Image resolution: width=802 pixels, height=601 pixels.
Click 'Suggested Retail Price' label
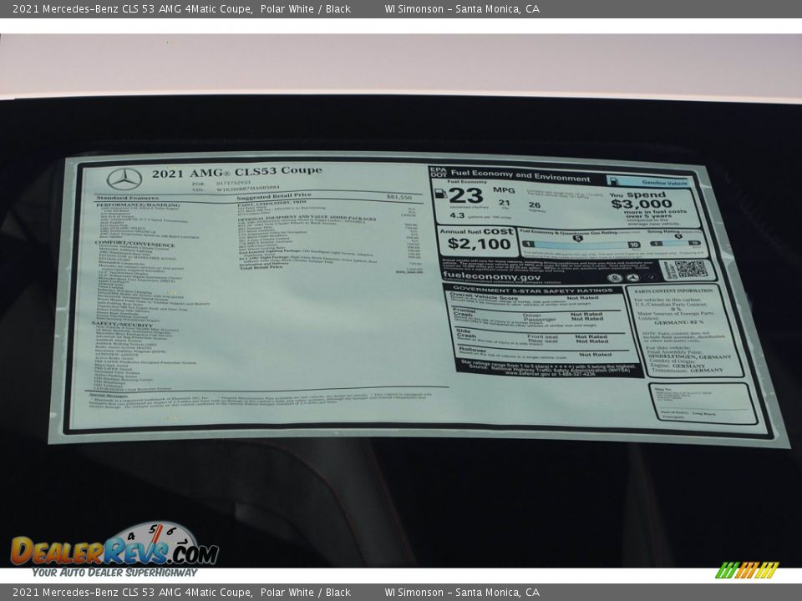274,195
